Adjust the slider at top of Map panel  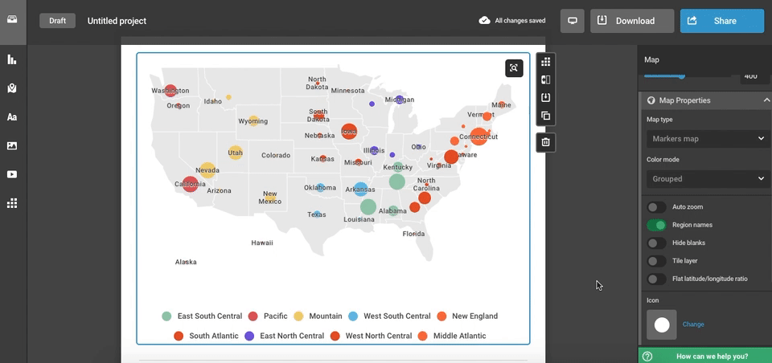682,76
